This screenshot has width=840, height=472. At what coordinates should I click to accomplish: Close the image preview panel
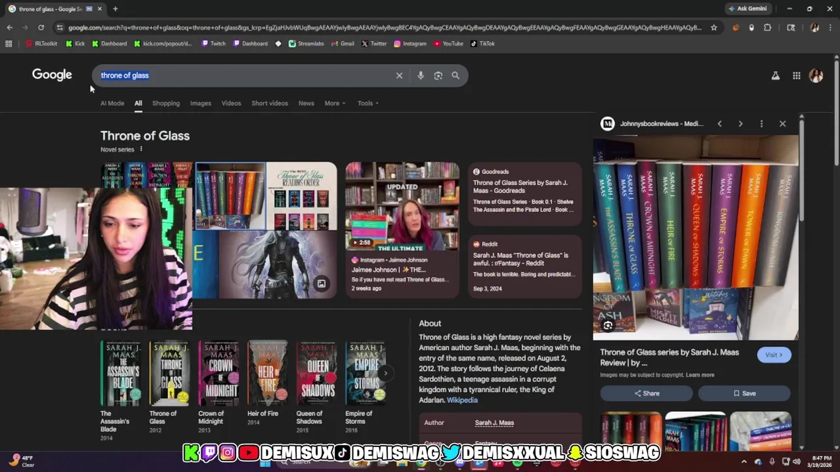pos(782,123)
